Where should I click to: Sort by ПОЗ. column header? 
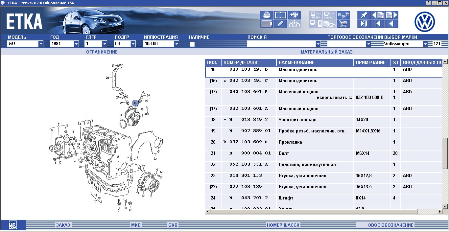[x=213, y=62]
